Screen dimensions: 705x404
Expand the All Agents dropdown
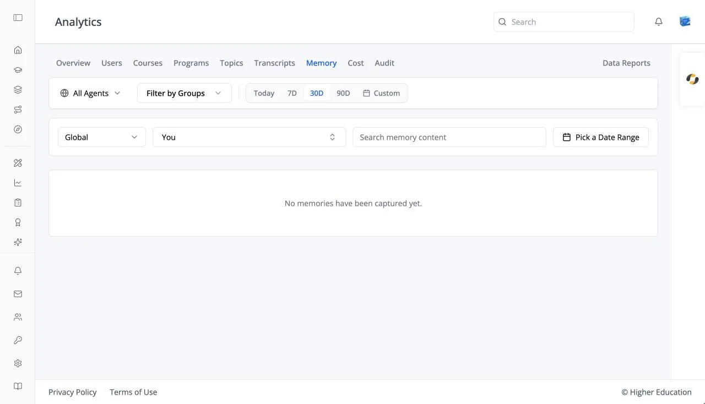pyautogui.click(x=90, y=93)
